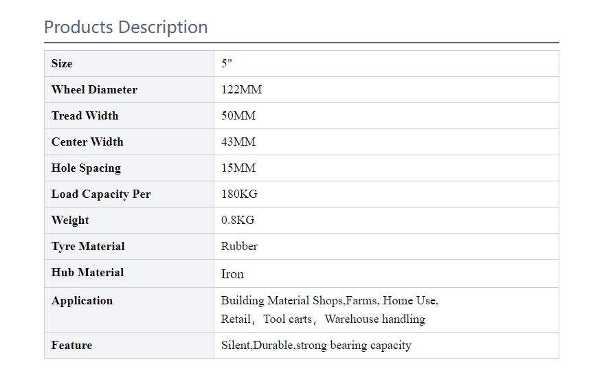Click the Products Description heading
The image size is (604, 371).
[x=126, y=27]
